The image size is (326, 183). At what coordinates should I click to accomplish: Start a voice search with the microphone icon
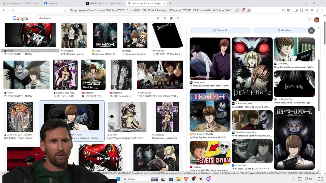[x=165, y=18]
